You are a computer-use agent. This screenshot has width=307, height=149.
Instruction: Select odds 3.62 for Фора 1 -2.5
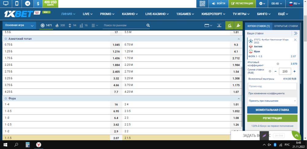pyautogui.click(x=116, y=125)
